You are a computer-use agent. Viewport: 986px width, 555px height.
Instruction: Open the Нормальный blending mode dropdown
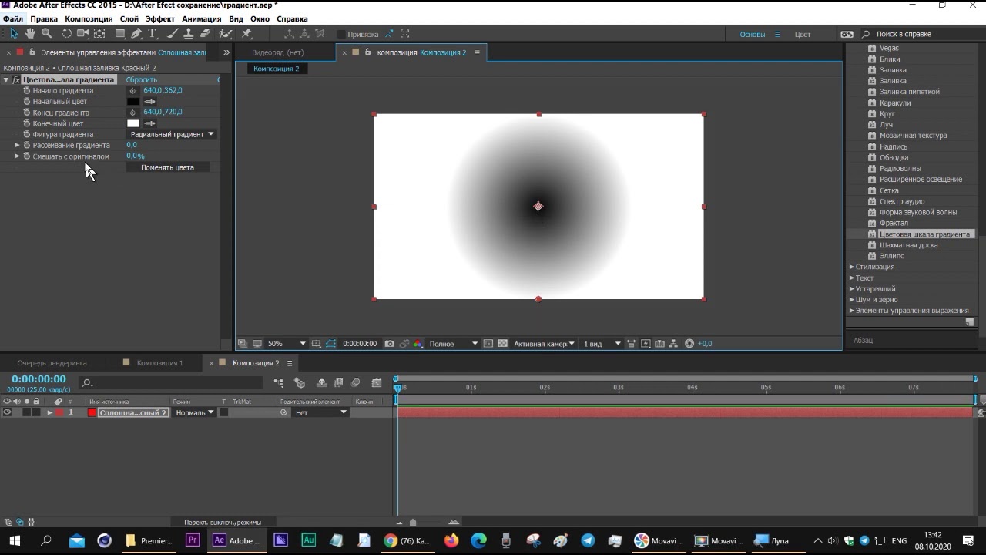[x=194, y=412]
